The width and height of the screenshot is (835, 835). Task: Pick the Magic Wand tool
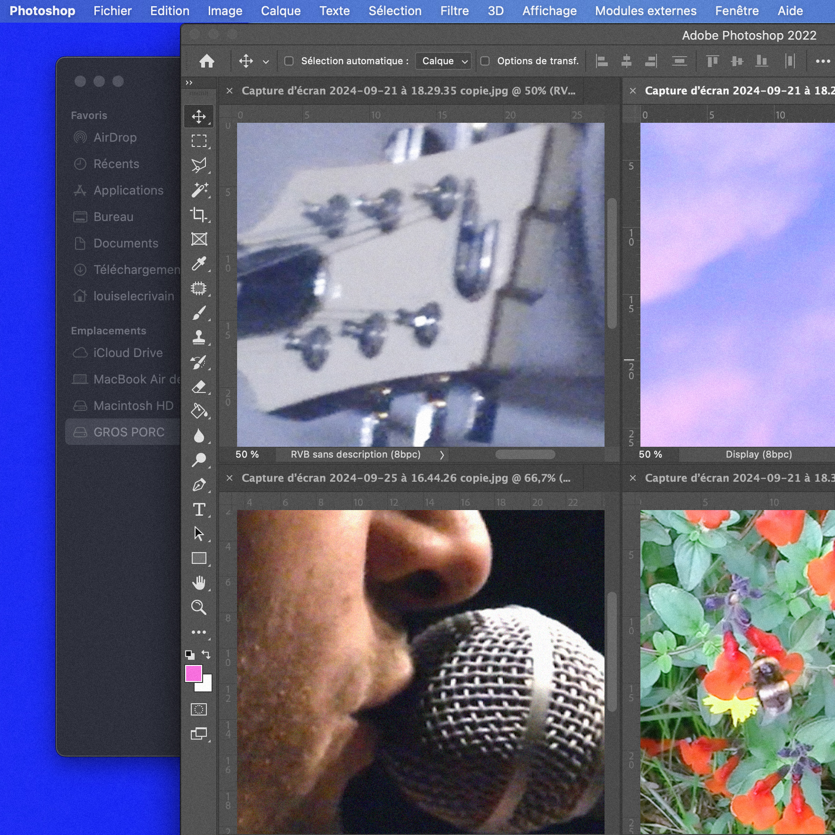[199, 190]
